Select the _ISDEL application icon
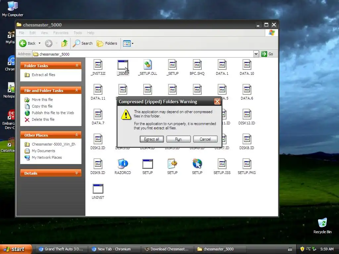 tap(123, 65)
